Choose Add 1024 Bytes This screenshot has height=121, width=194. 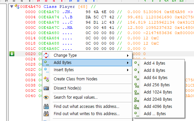point(159,92)
